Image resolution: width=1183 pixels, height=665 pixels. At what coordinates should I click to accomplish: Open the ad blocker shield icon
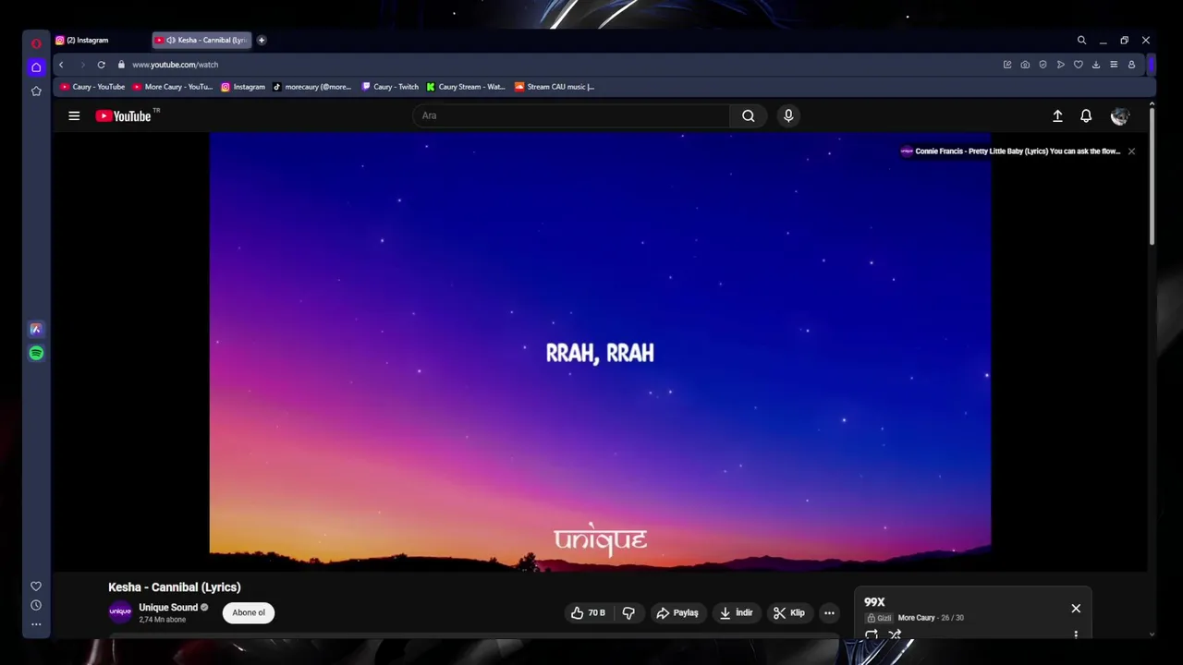[x=1043, y=65]
